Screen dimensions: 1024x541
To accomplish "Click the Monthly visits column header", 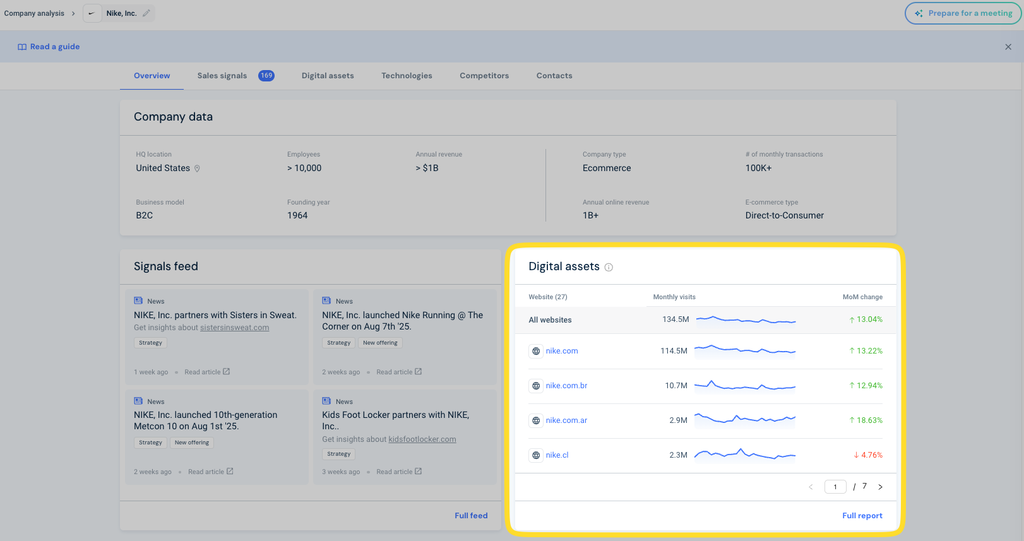I will (x=674, y=297).
